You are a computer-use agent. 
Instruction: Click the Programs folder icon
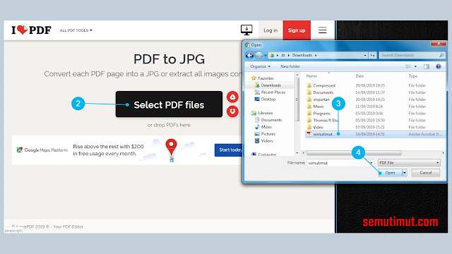coord(309,113)
